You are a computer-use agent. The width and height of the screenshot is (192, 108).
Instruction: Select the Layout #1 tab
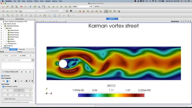(112, 19)
